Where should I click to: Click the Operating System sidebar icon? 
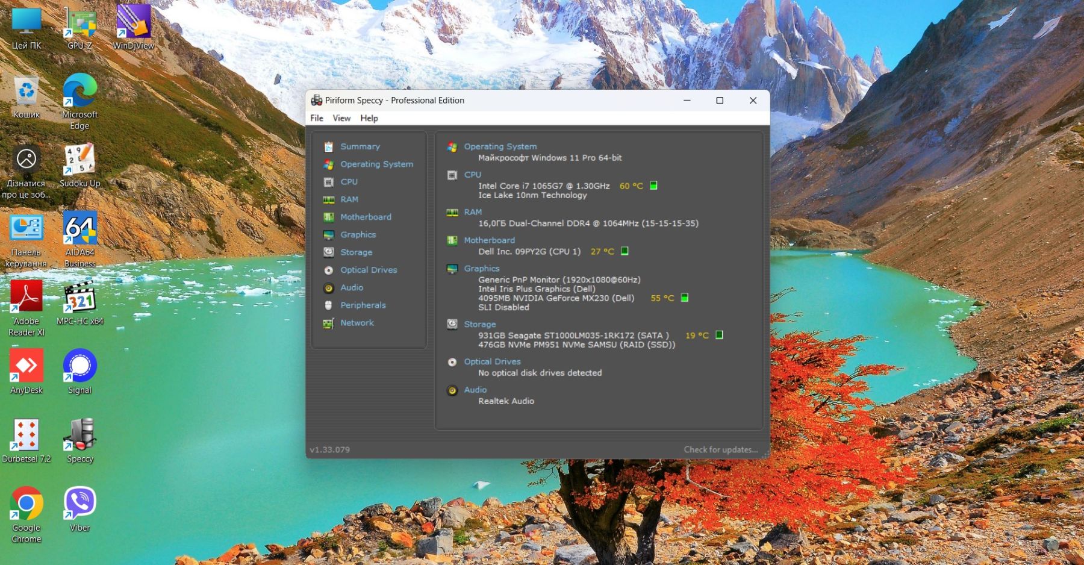pyautogui.click(x=328, y=164)
